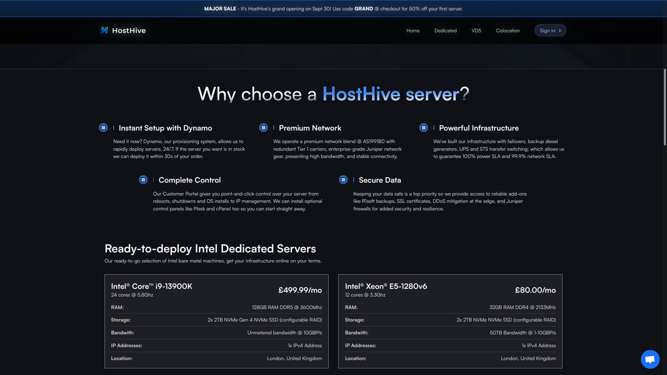The image size is (667, 375).
Task: Open the VDS nav item
Action: [476, 31]
